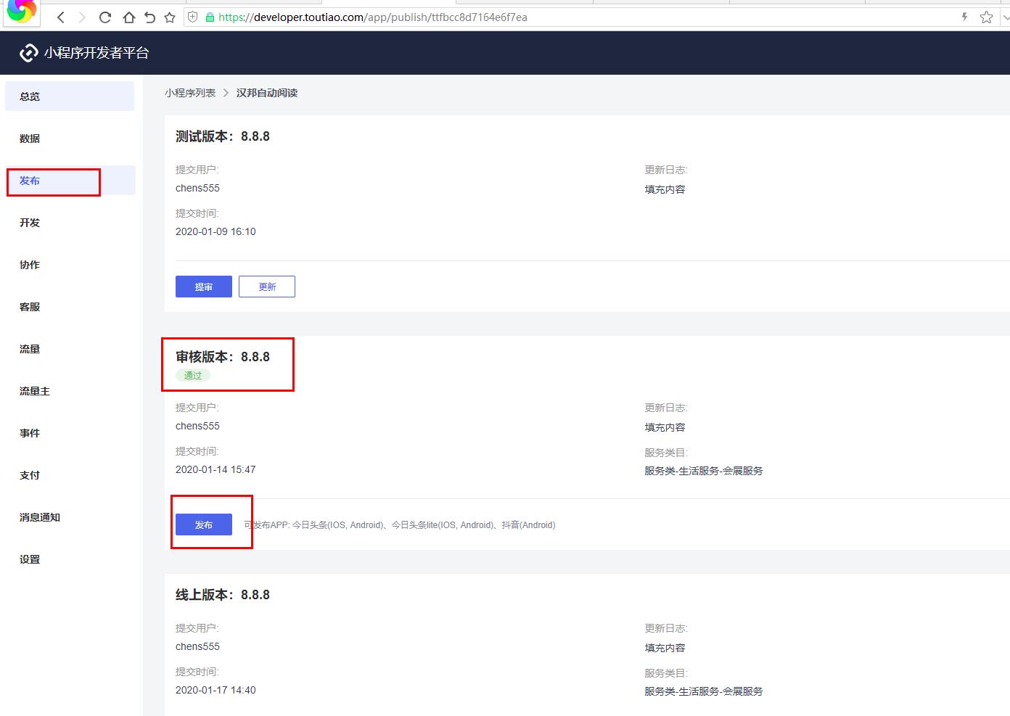Click service category text in online version
Image resolution: width=1010 pixels, height=716 pixels.
704,691
